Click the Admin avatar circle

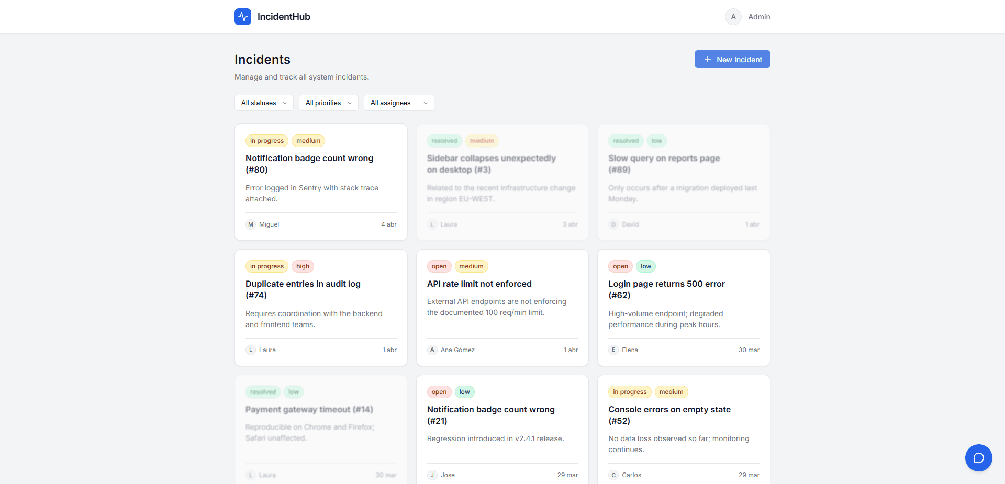(733, 17)
